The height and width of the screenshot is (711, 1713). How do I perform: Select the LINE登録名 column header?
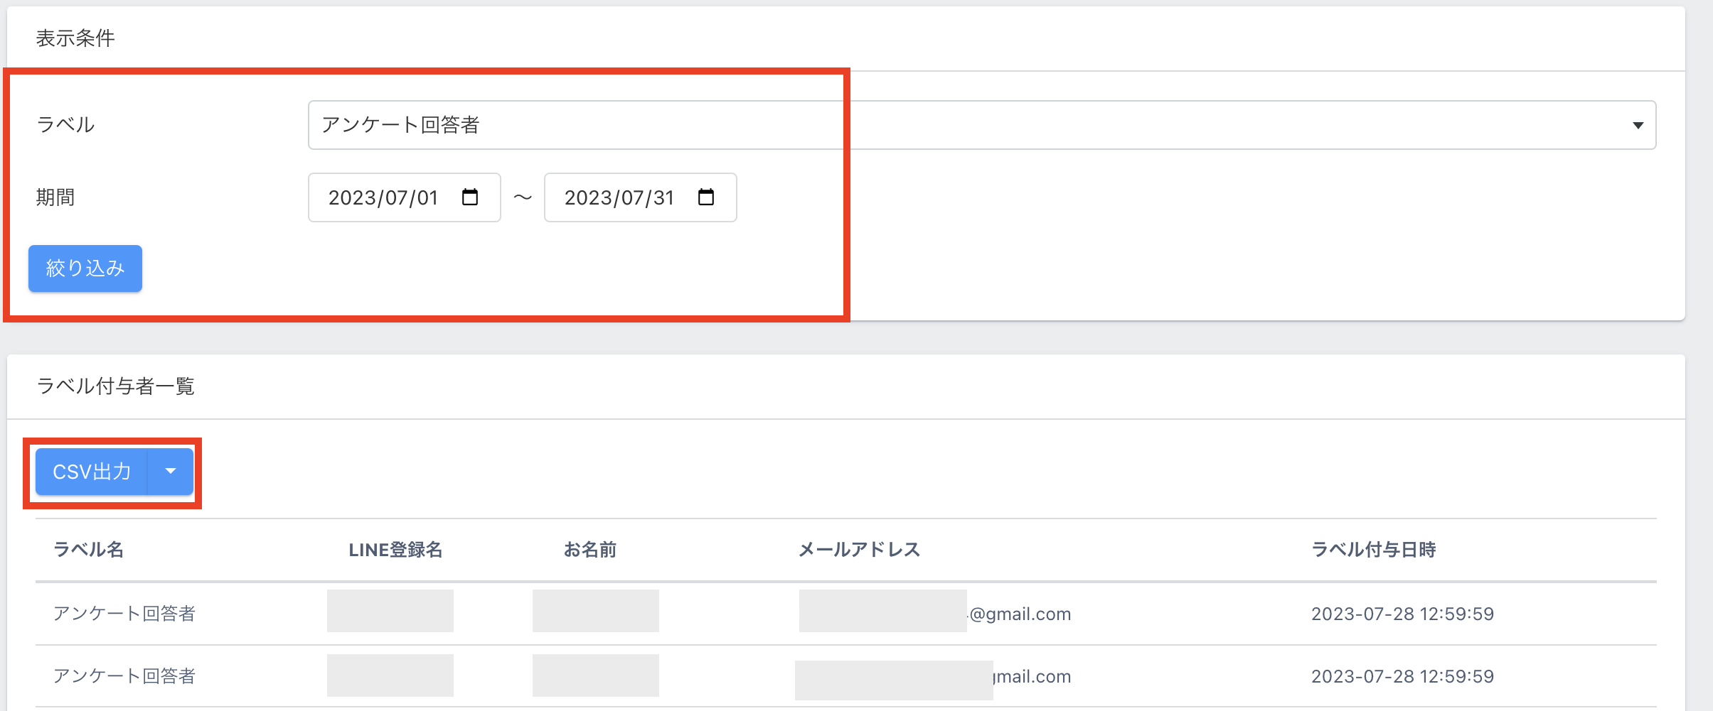(x=395, y=549)
